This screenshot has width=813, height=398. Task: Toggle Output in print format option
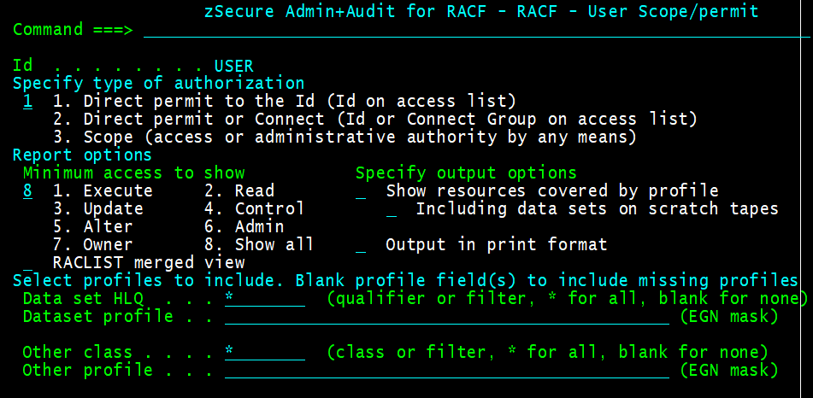[x=361, y=244]
